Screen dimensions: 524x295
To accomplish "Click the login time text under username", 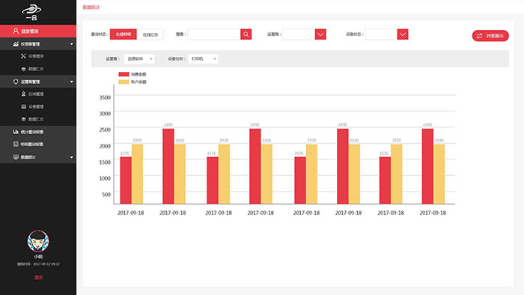I will pyautogui.click(x=38, y=264).
